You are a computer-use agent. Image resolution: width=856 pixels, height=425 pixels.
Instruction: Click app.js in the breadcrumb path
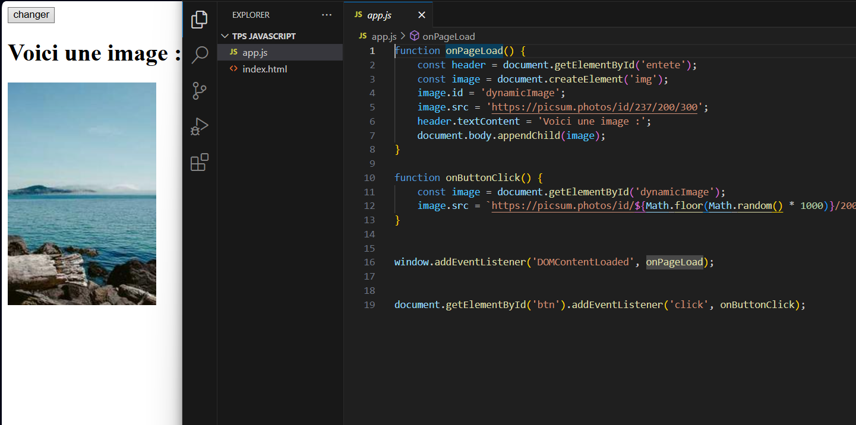tap(384, 36)
